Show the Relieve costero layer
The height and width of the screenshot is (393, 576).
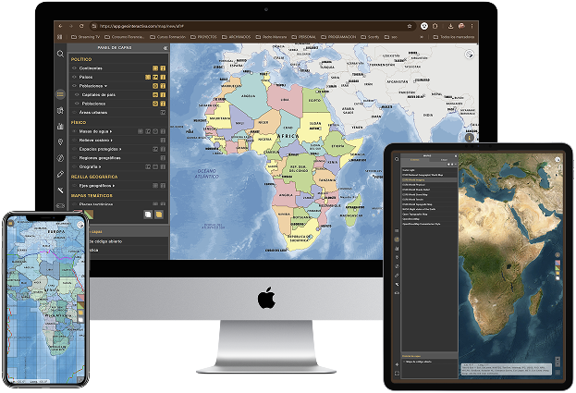point(74,140)
